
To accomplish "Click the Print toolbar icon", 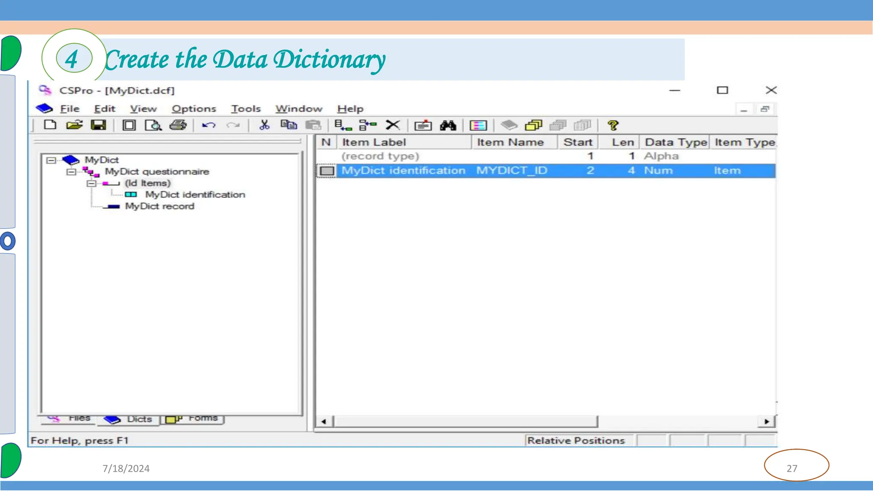I will [178, 125].
